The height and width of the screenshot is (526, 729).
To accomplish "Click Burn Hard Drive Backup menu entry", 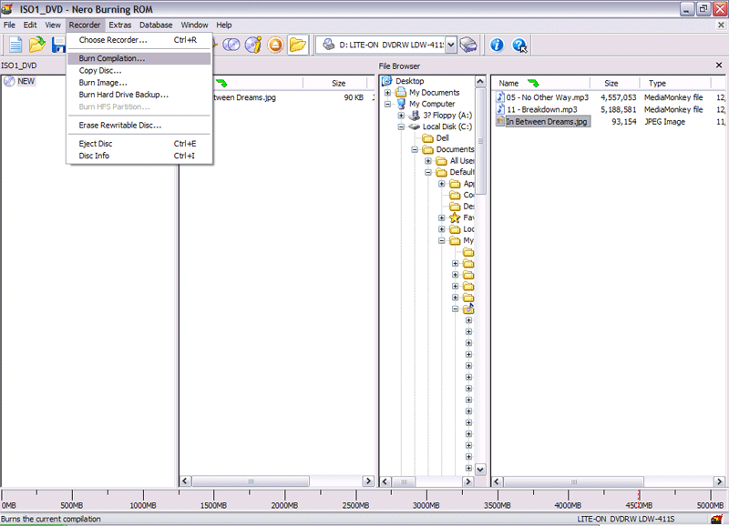I will 139,95.
